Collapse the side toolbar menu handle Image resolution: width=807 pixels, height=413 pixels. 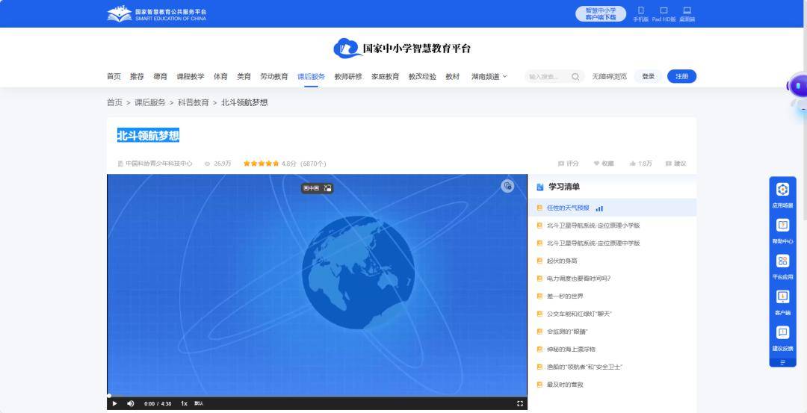click(x=782, y=363)
